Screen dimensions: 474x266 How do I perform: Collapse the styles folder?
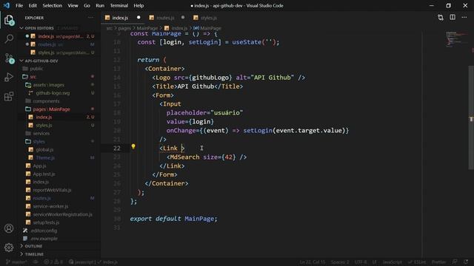tap(39, 141)
